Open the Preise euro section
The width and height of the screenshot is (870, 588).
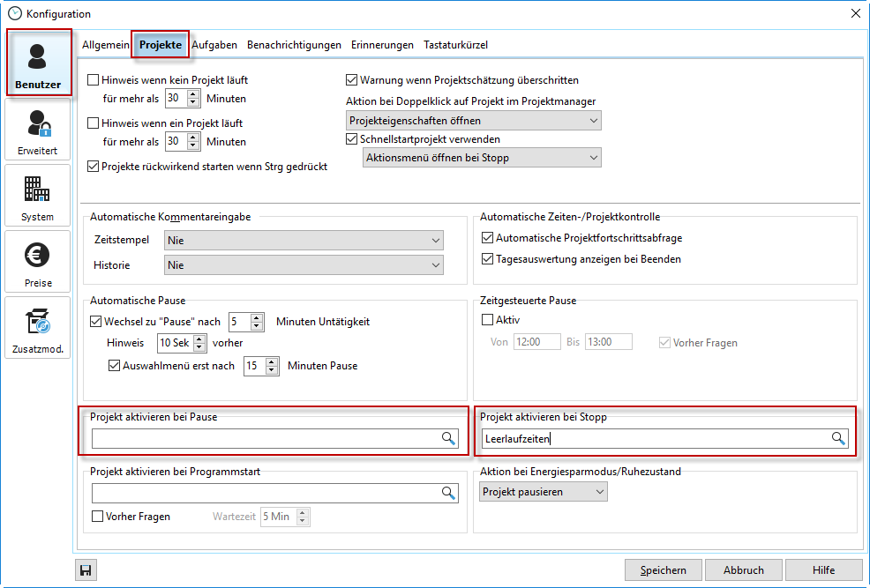point(38,262)
